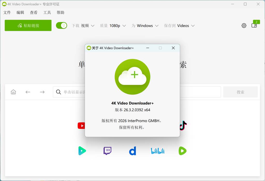Viewport: 265px width, 181px height.
Task: Click the green Paste Link (粘贴链接) button
Action: point(28,25)
